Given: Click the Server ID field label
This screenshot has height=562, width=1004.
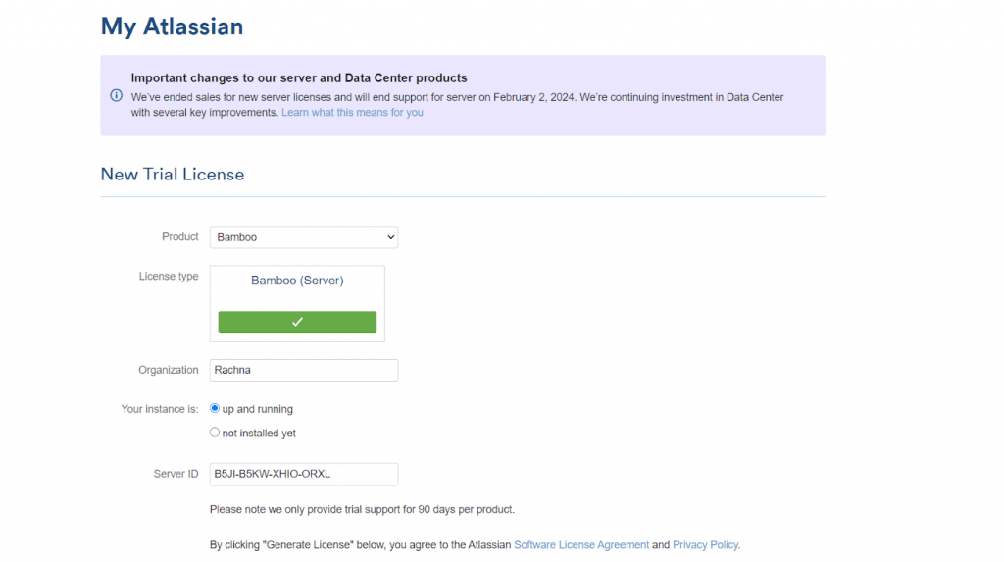Looking at the screenshot, I should point(176,474).
